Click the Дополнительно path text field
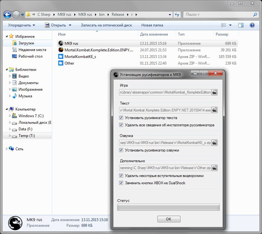 [x=165, y=168]
